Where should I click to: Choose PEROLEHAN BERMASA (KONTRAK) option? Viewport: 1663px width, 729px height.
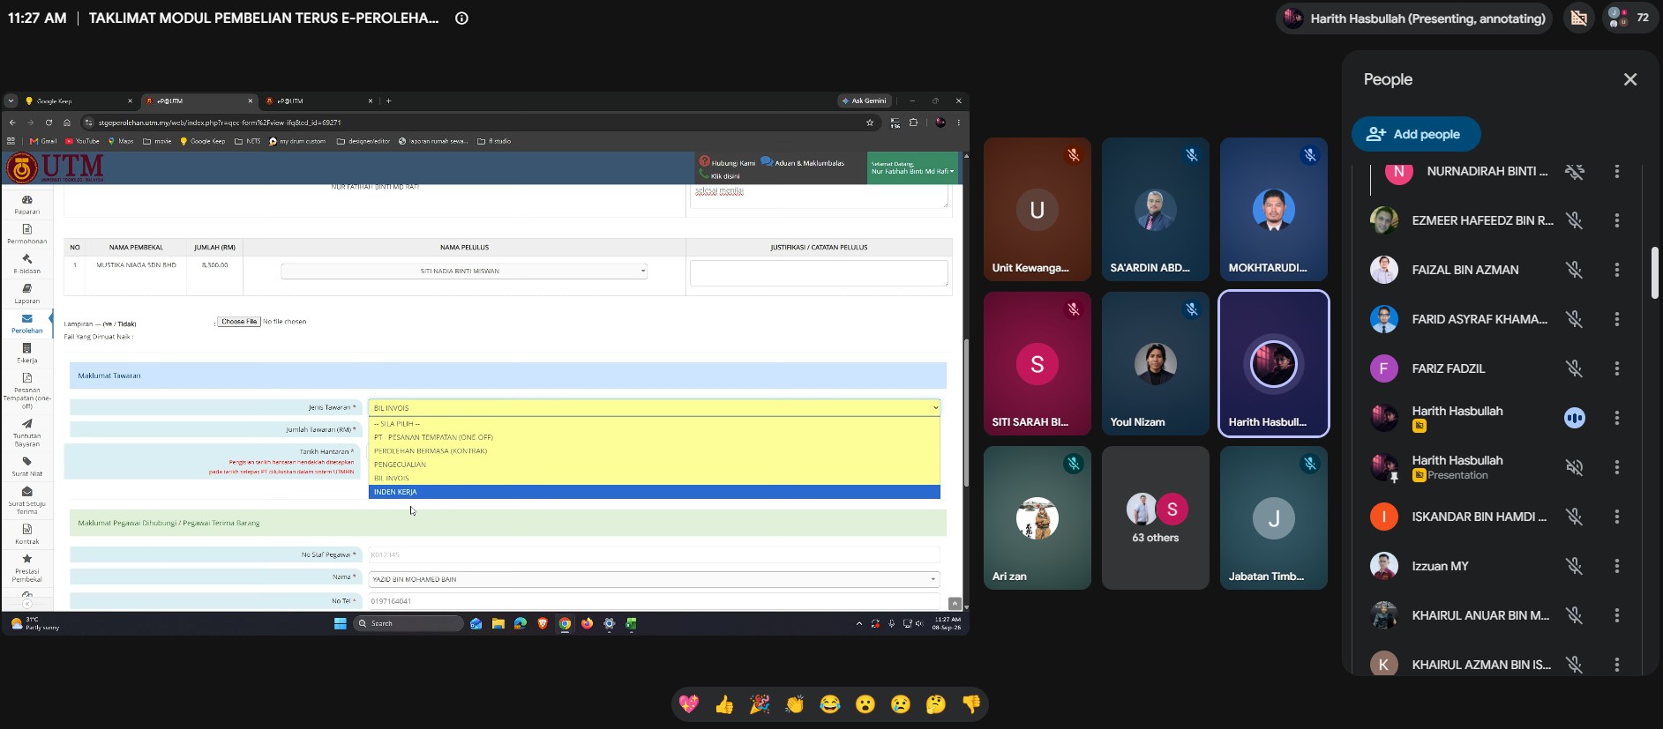654,450
